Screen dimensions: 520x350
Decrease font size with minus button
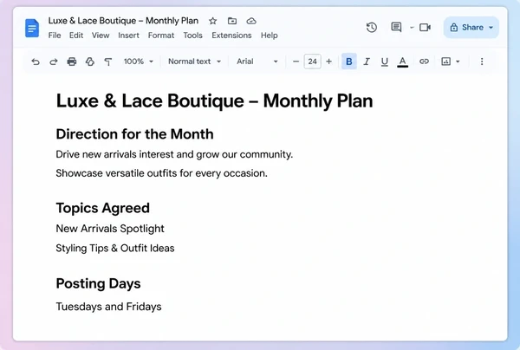tap(296, 62)
